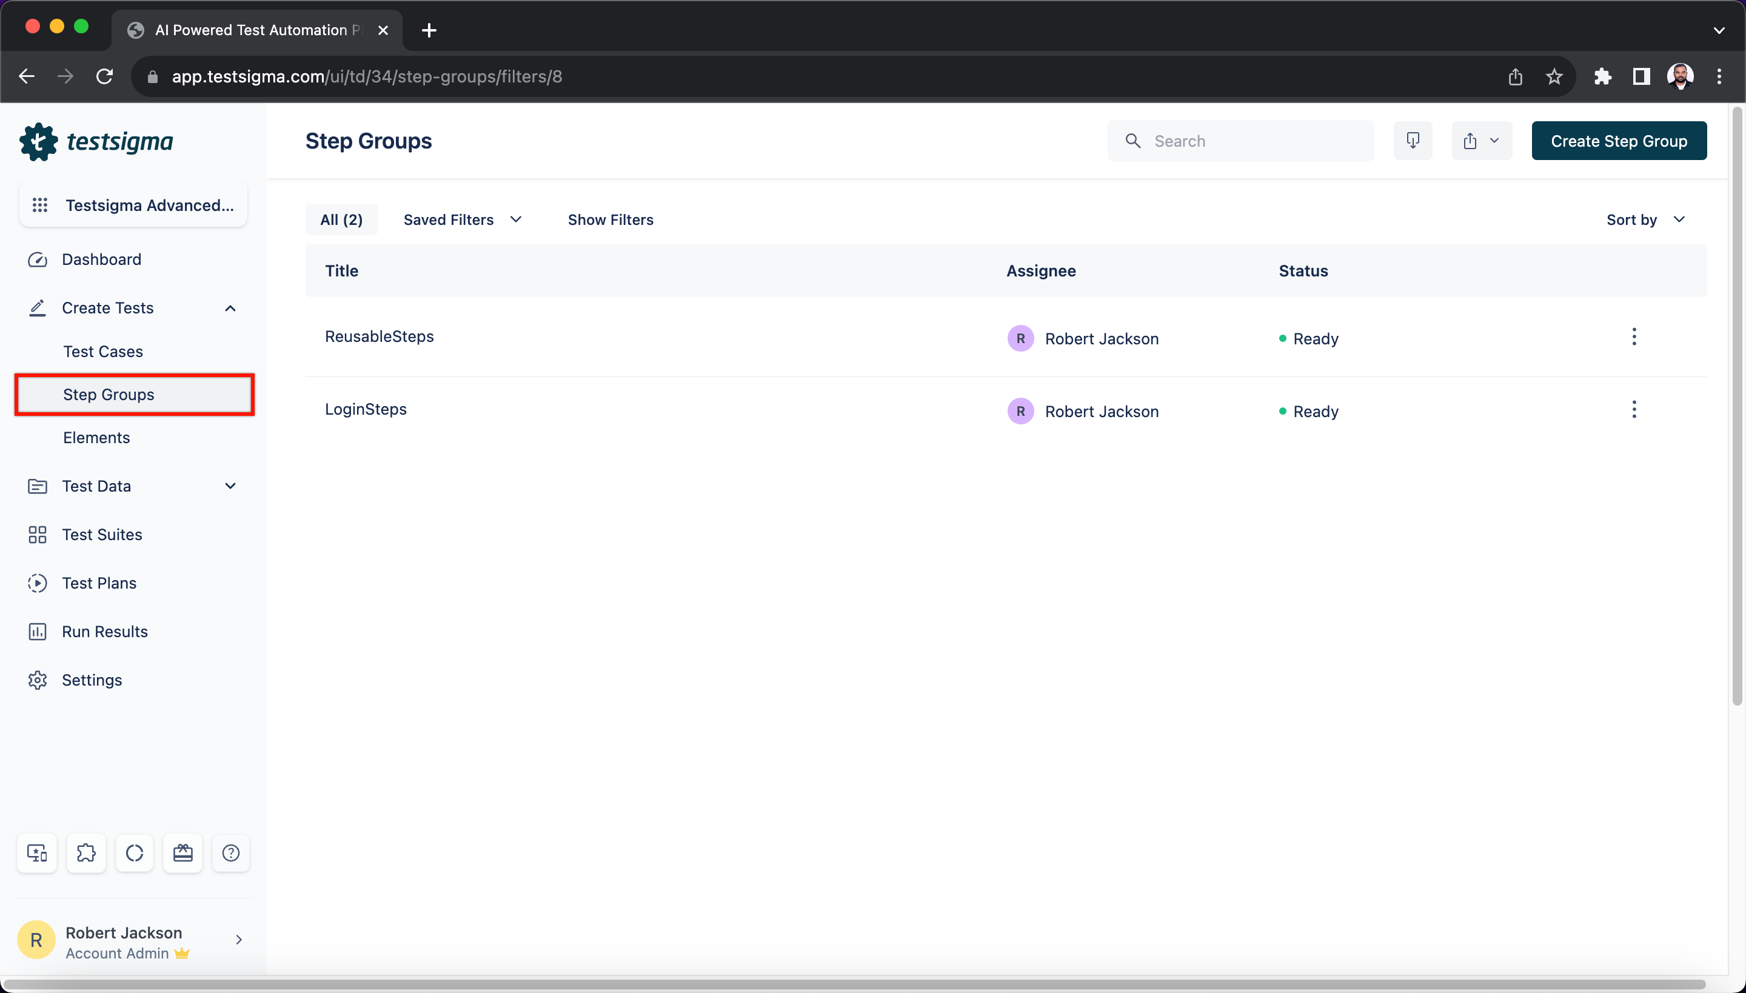This screenshot has width=1746, height=993.
Task: Click the Create Step Group button
Action: [x=1619, y=141]
